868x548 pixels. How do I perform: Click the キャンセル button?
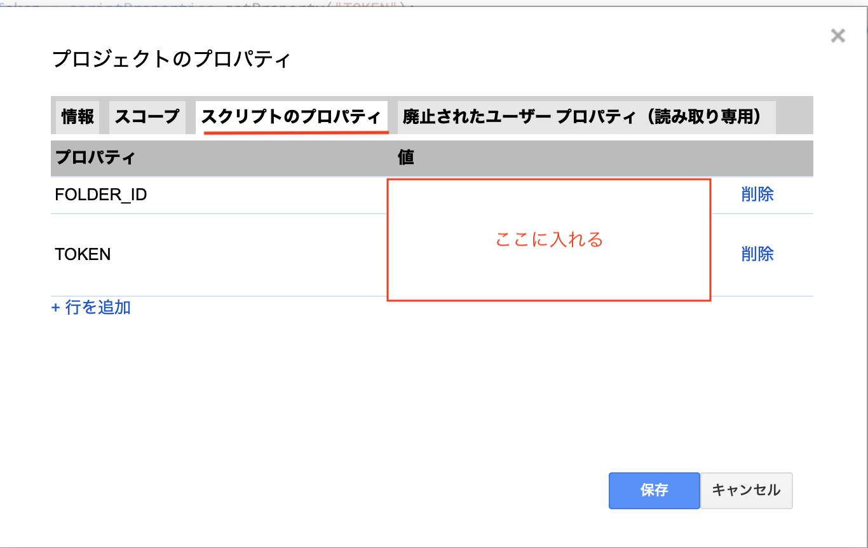(x=746, y=490)
